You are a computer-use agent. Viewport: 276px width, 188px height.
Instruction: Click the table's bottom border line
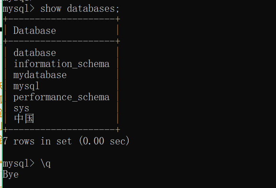tap(61, 130)
